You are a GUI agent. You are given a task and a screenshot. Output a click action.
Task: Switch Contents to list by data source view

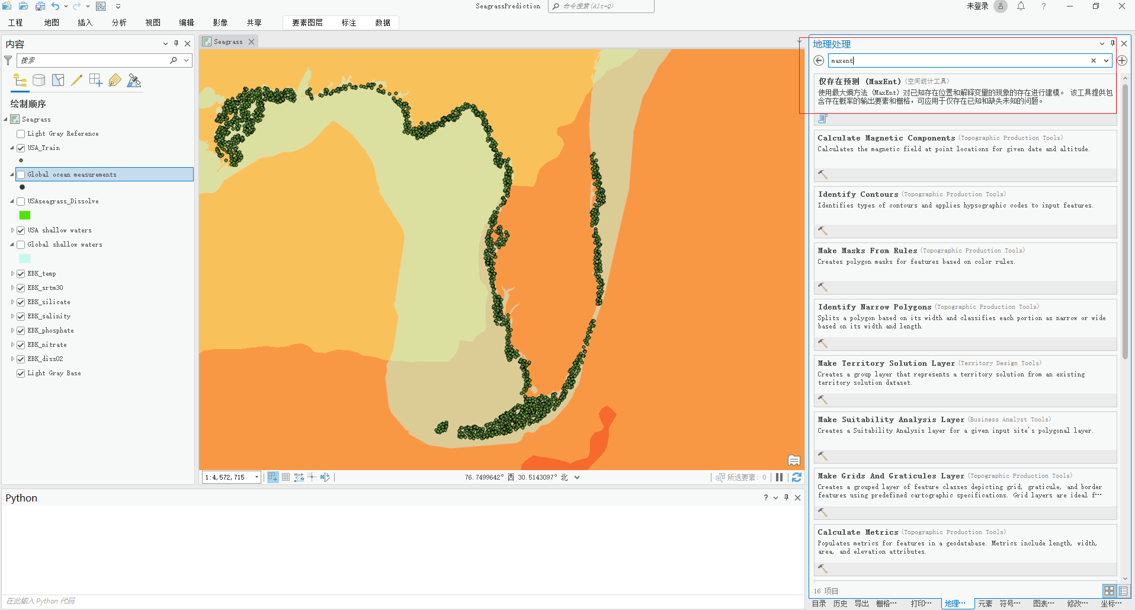tap(39, 79)
